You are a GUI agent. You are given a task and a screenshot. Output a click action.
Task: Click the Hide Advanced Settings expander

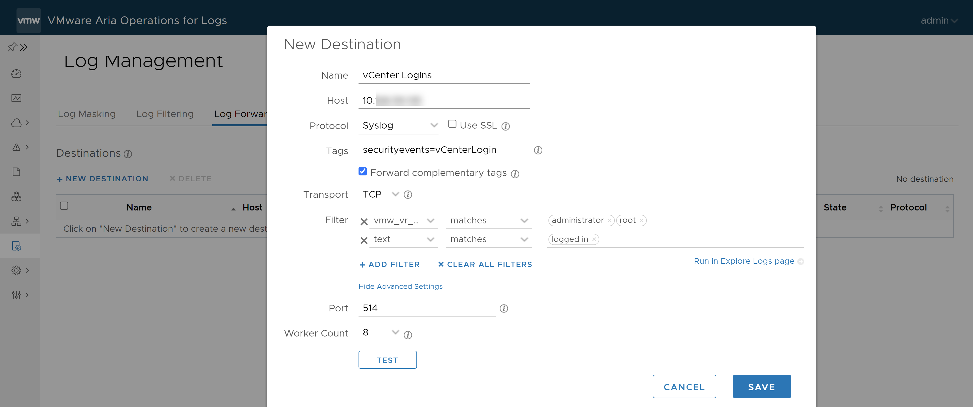click(400, 286)
